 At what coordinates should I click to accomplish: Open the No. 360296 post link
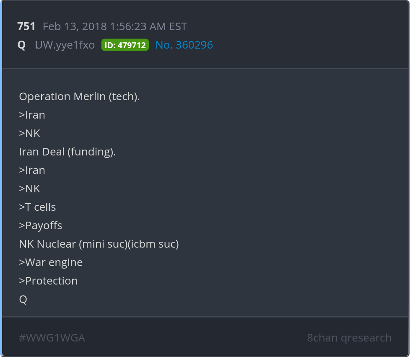(x=184, y=45)
